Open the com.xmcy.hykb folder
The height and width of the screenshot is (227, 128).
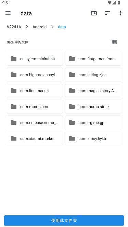click(x=93, y=139)
